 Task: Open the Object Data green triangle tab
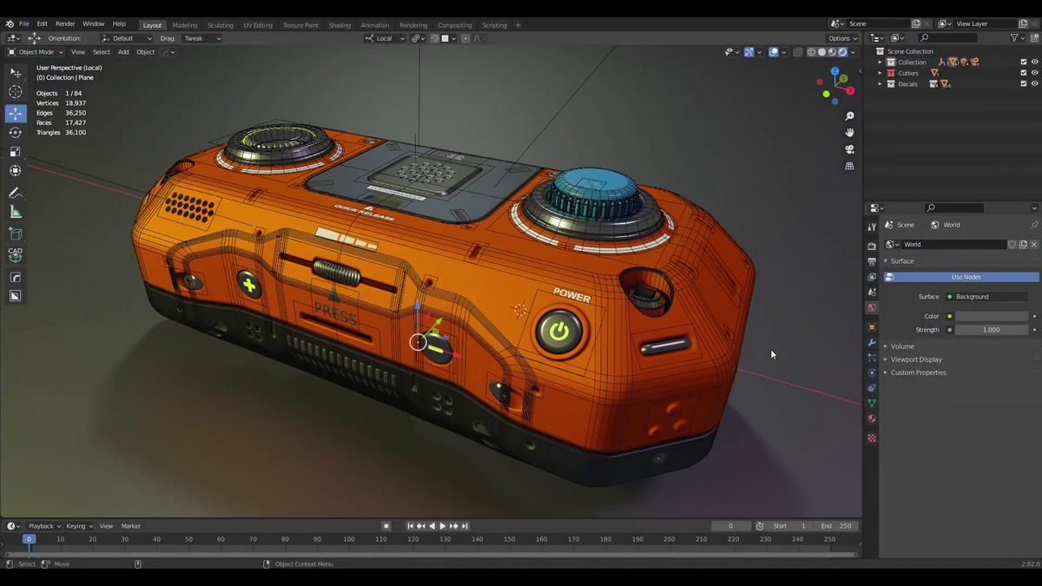(872, 403)
